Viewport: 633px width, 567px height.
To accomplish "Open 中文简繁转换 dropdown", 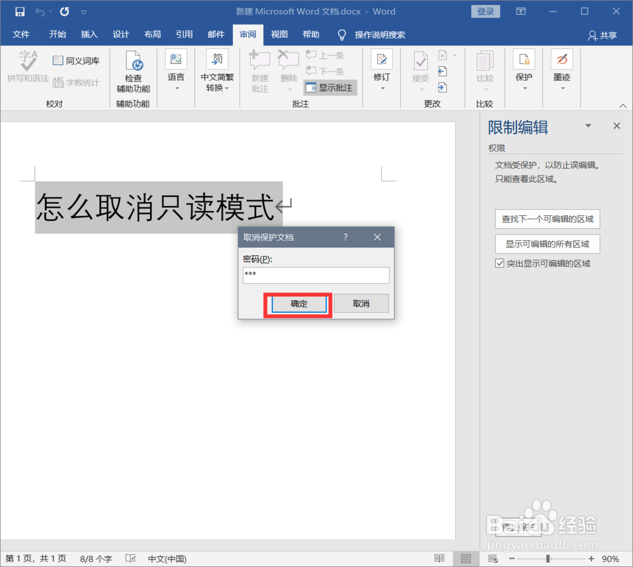I will point(217,70).
